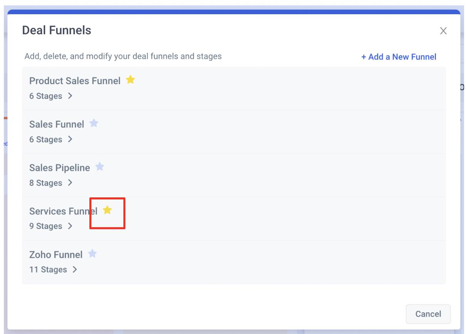Open the 8 Stages chevron for Sales Pipeline

tap(70, 183)
